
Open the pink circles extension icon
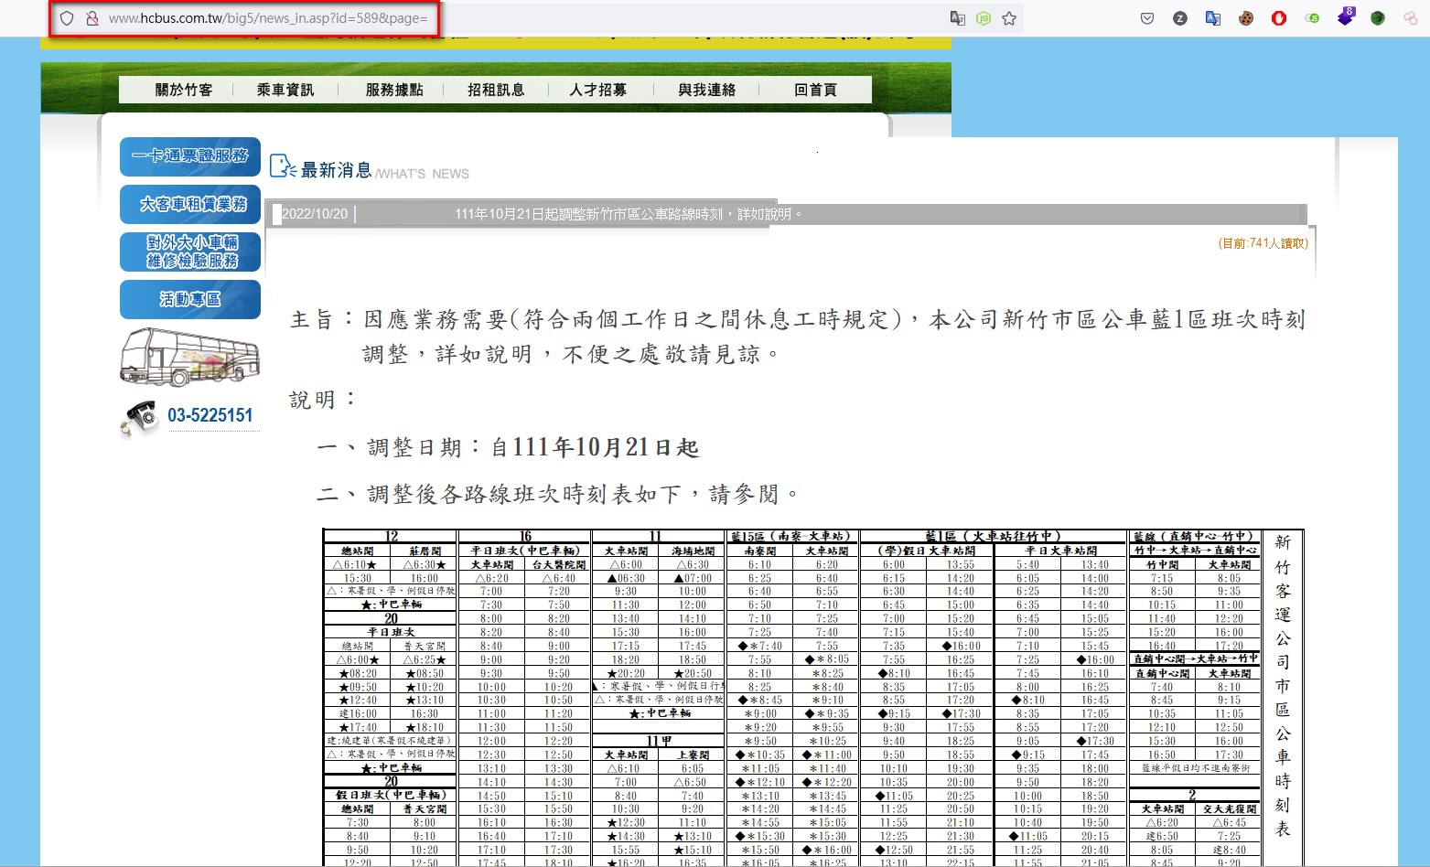[x=1411, y=18]
